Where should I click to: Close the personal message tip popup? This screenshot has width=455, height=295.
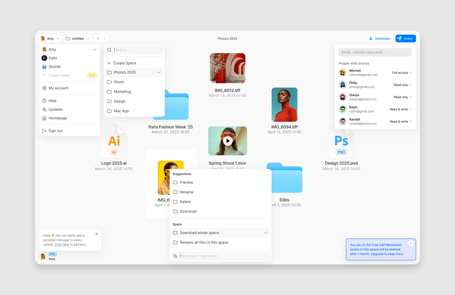tap(96, 234)
